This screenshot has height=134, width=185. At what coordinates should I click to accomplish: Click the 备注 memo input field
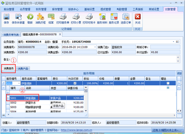[x=97, y=59]
